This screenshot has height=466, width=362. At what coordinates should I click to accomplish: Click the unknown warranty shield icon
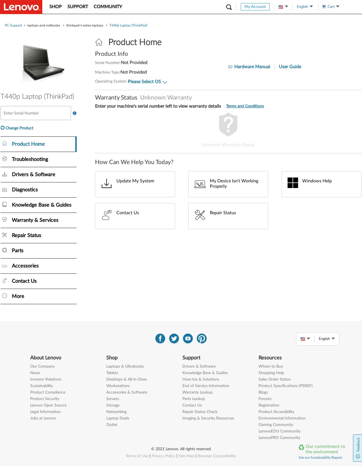[228, 125]
